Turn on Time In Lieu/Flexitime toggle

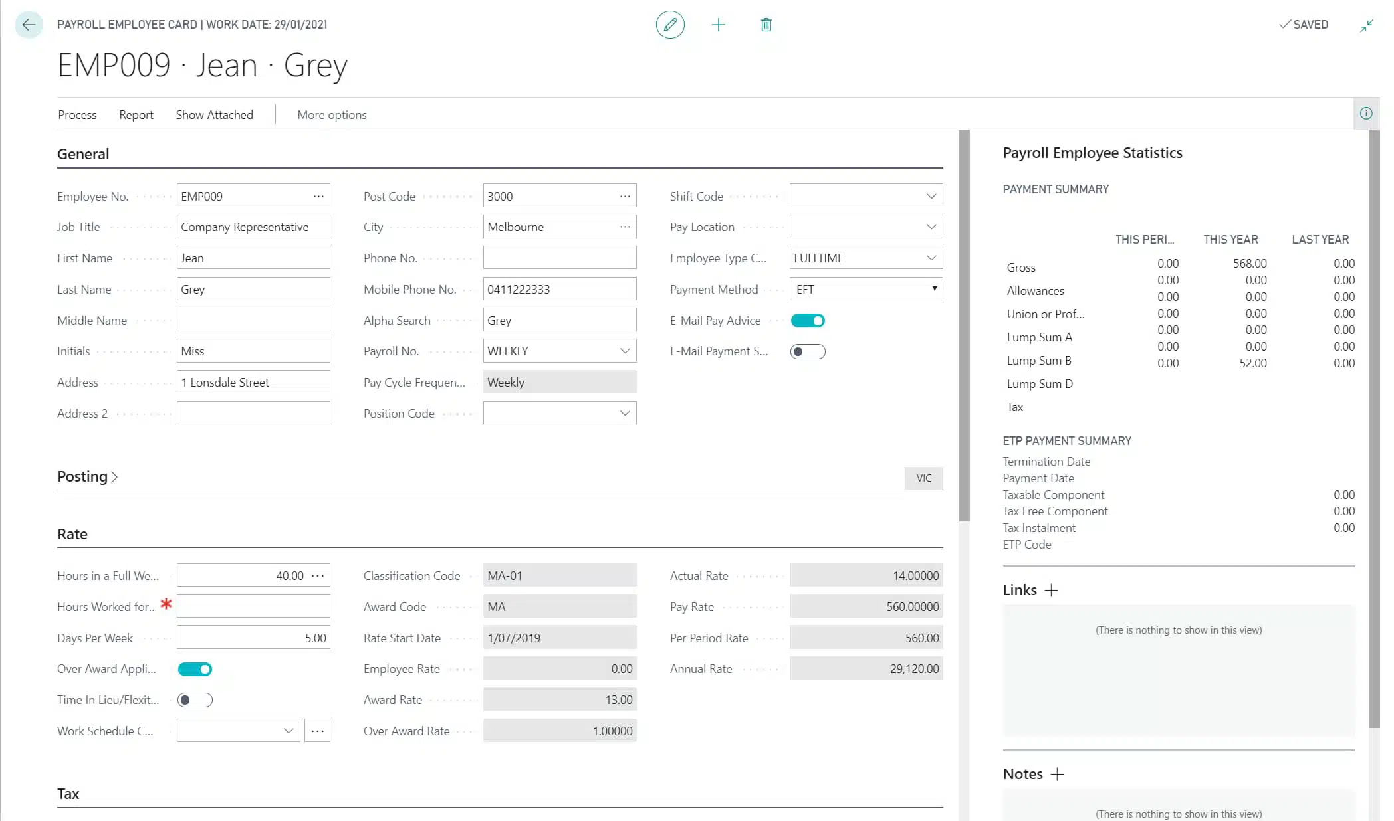pos(195,700)
